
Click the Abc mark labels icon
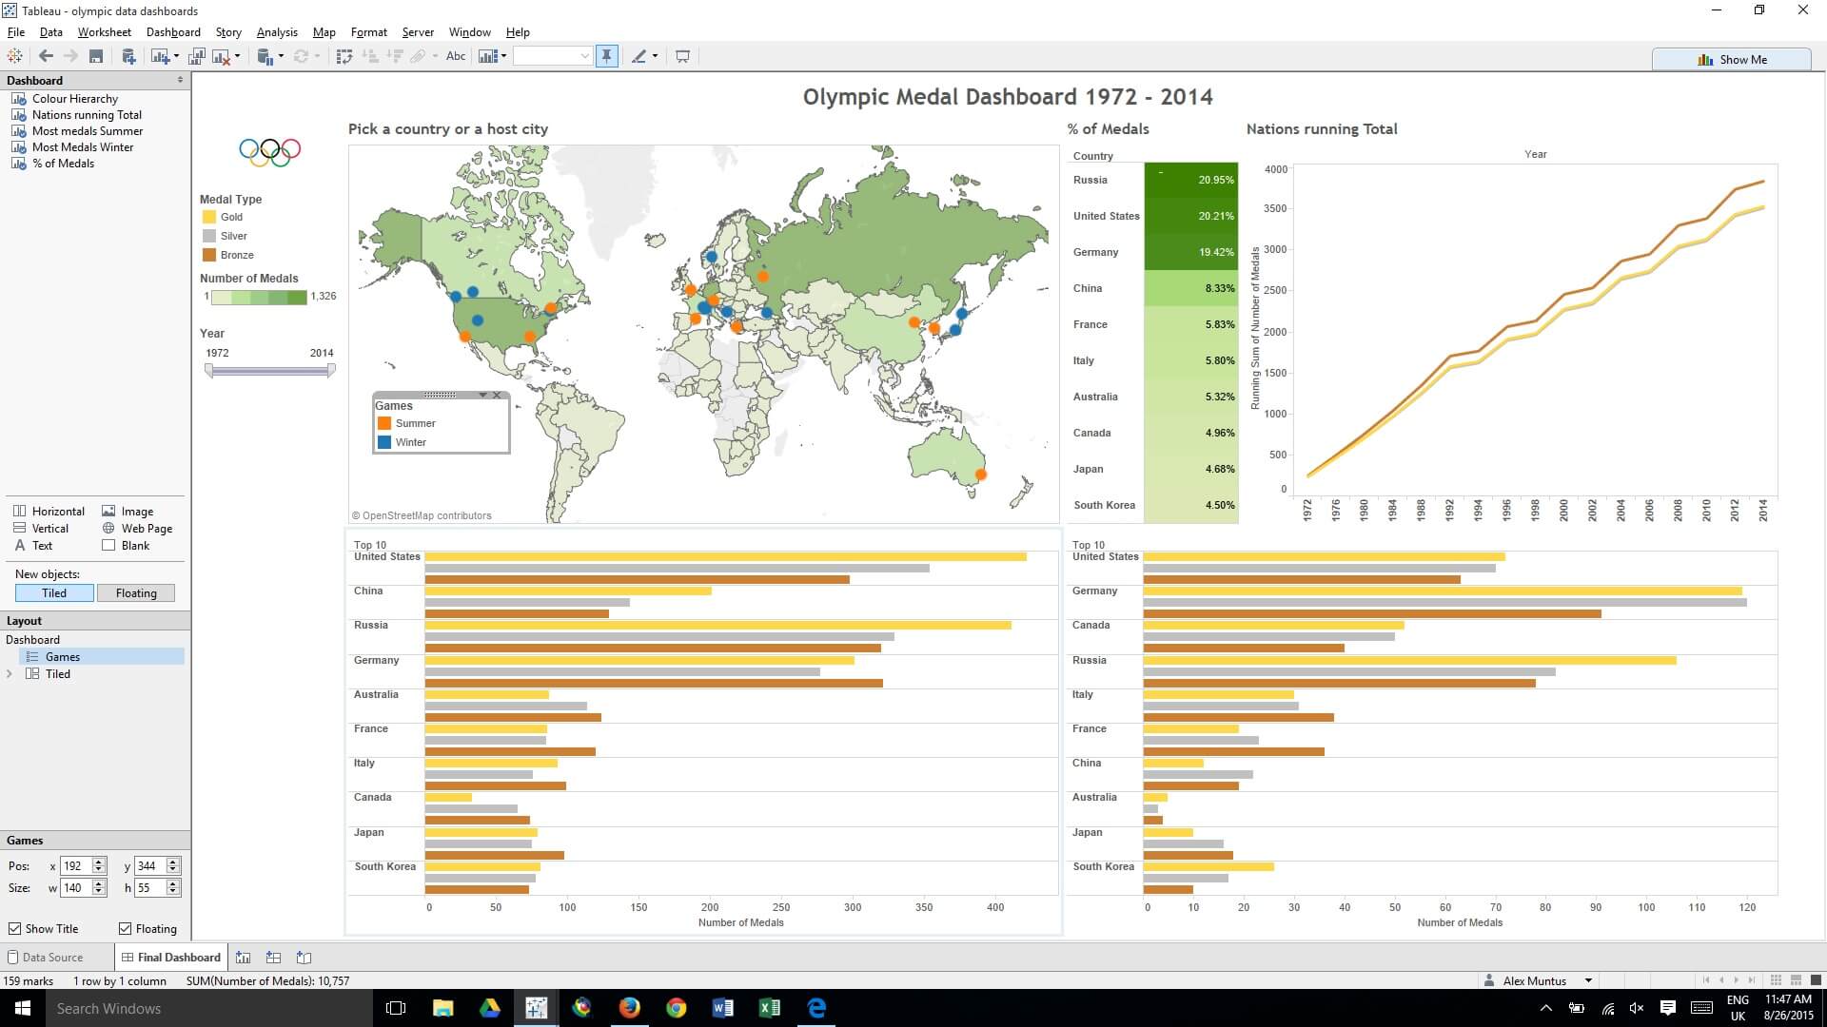tap(456, 57)
